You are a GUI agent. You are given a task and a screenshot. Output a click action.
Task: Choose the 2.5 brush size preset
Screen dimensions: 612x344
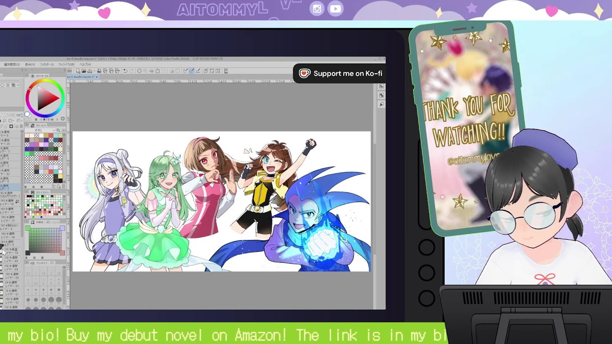point(59,270)
